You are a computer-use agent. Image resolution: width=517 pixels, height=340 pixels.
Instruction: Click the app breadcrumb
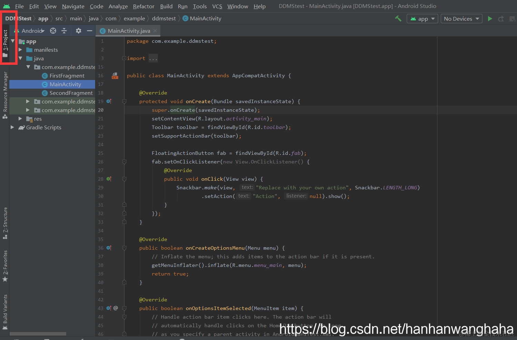coord(43,18)
